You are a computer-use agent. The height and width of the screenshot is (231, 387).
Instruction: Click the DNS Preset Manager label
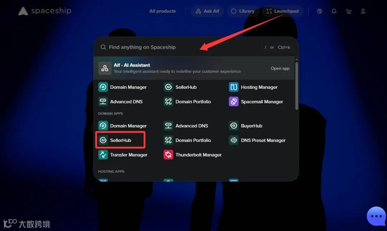click(263, 140)
